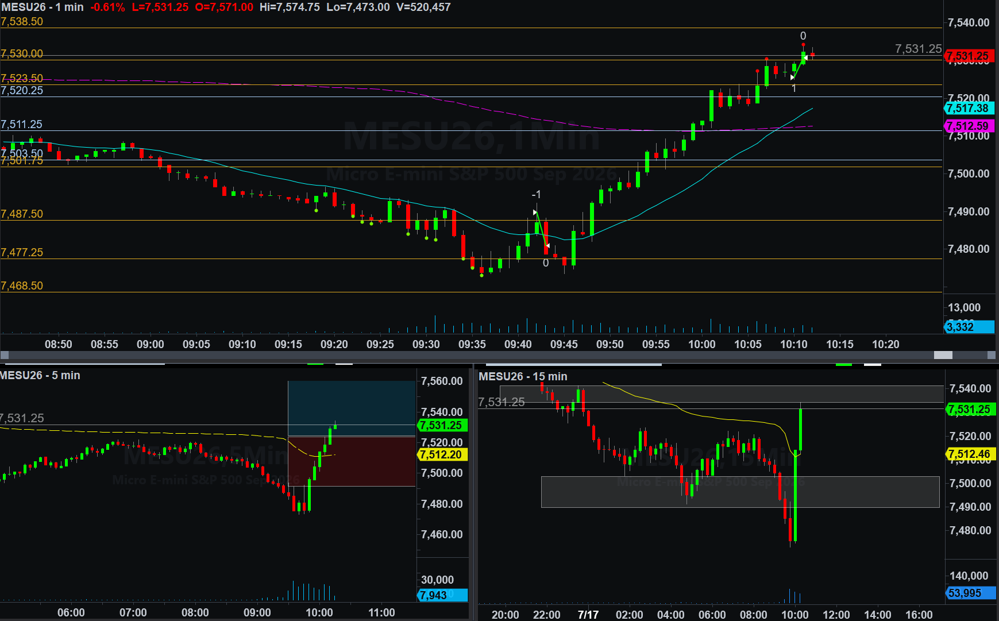Click the '08:50' label on the 1 min time axis

tap(59, 344)
